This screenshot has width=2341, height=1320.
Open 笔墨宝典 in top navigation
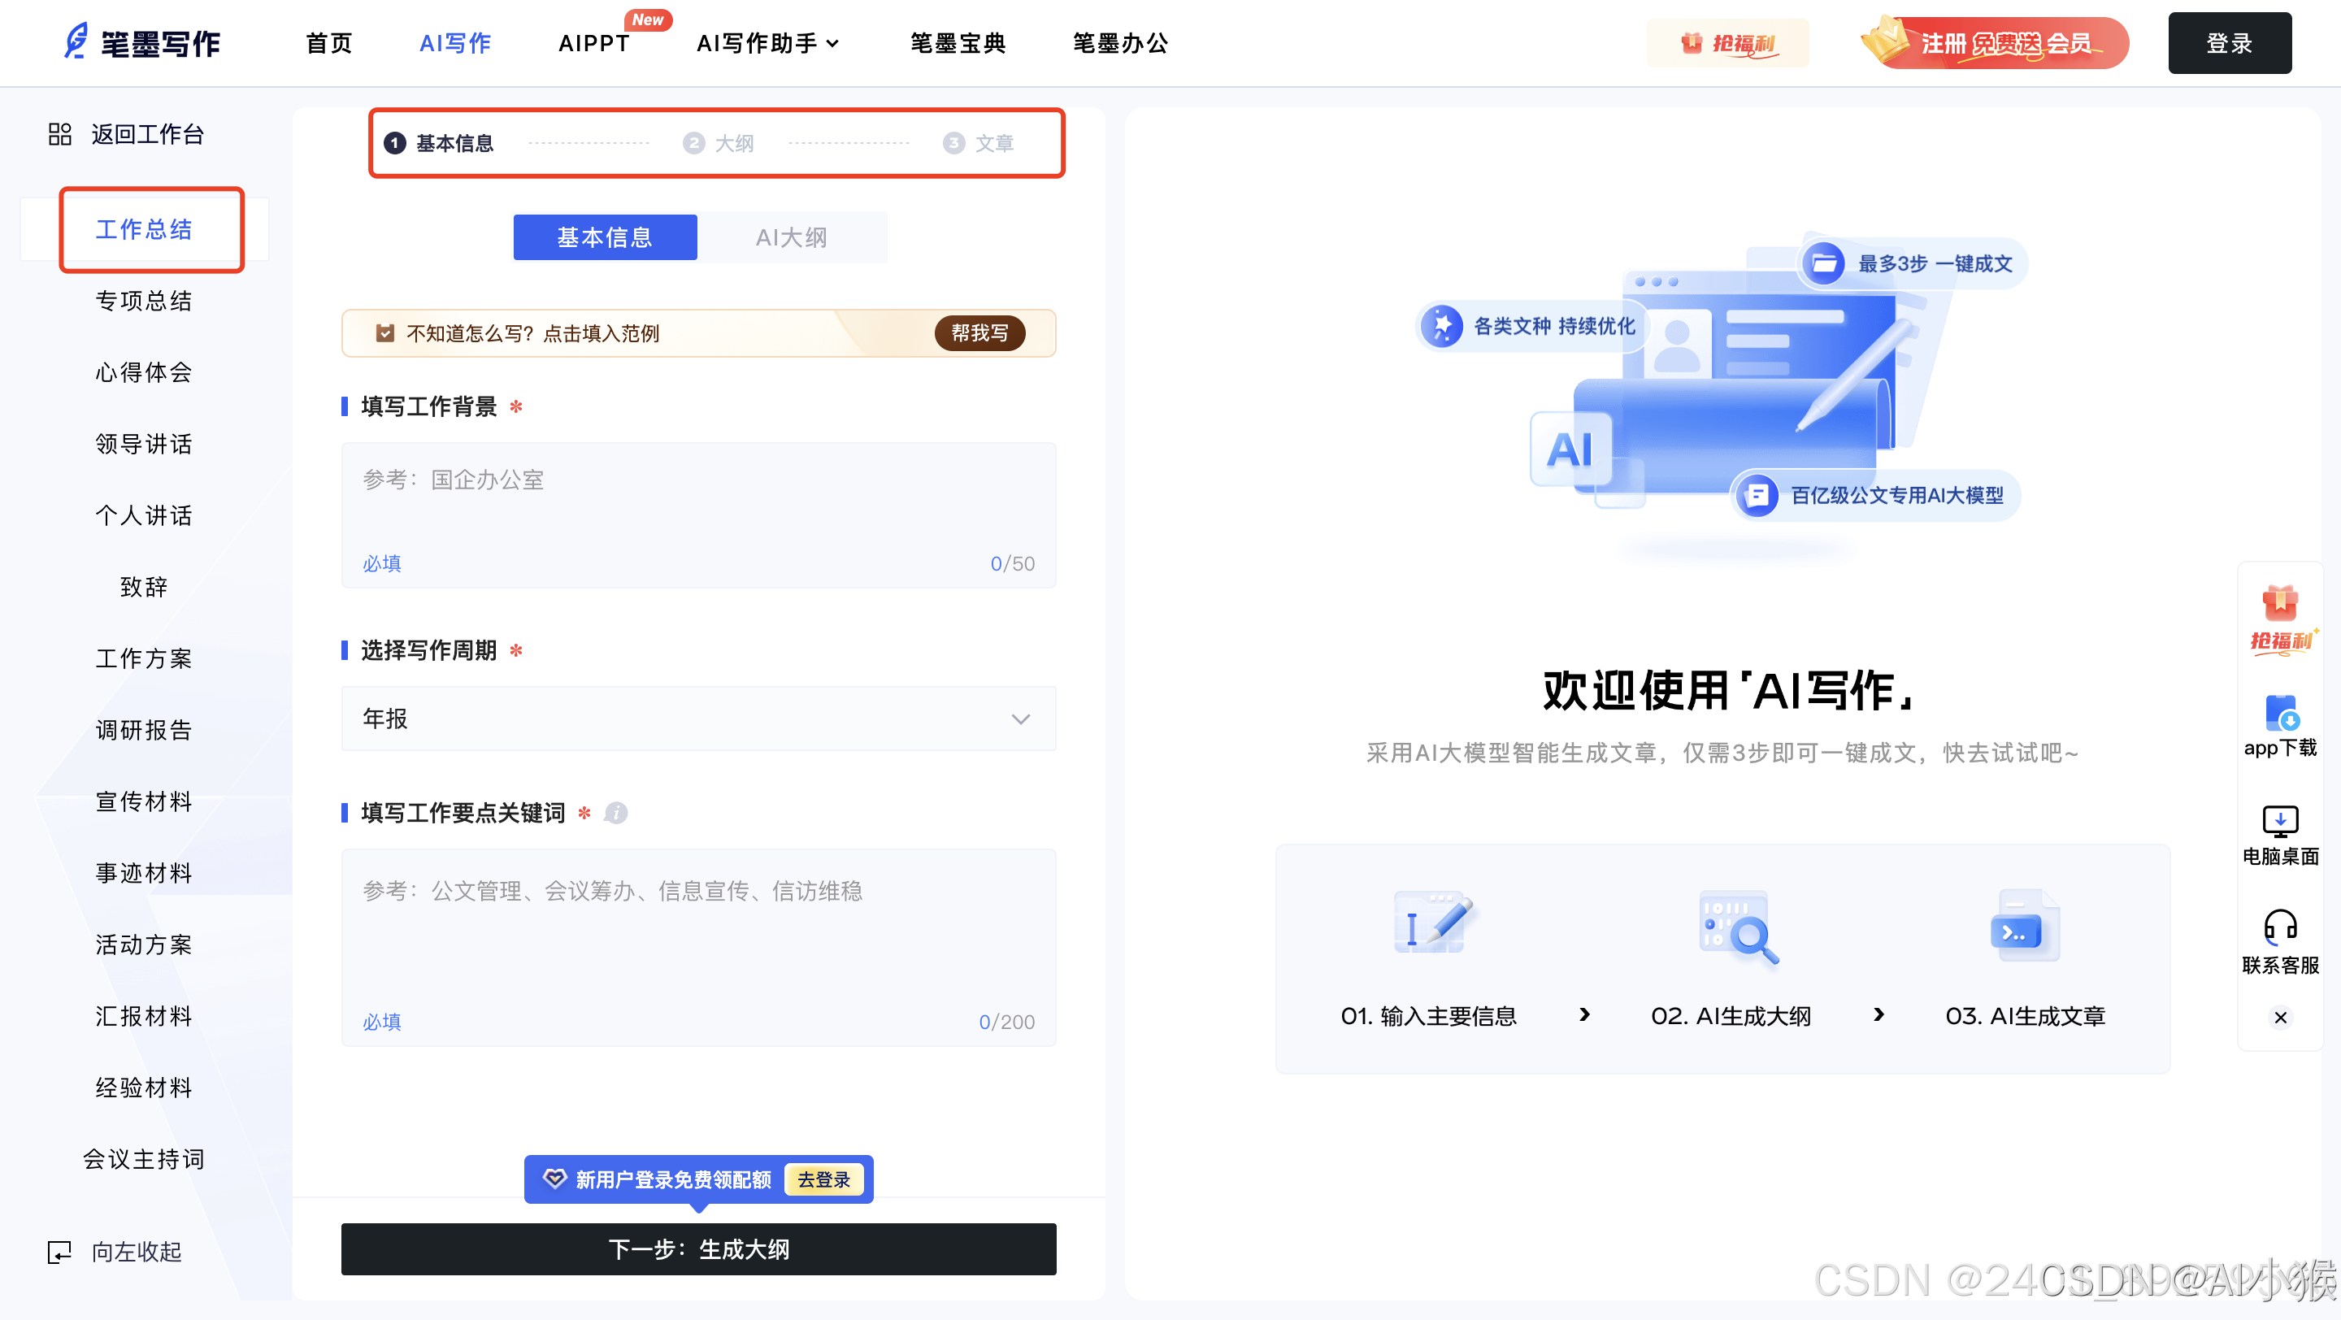click(958, 43)
